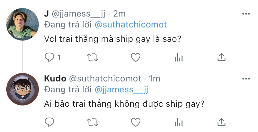The height and width of the screenshot is (132, 258).
Task: Reply to J's tweet via comment icon
Action: 49,57
